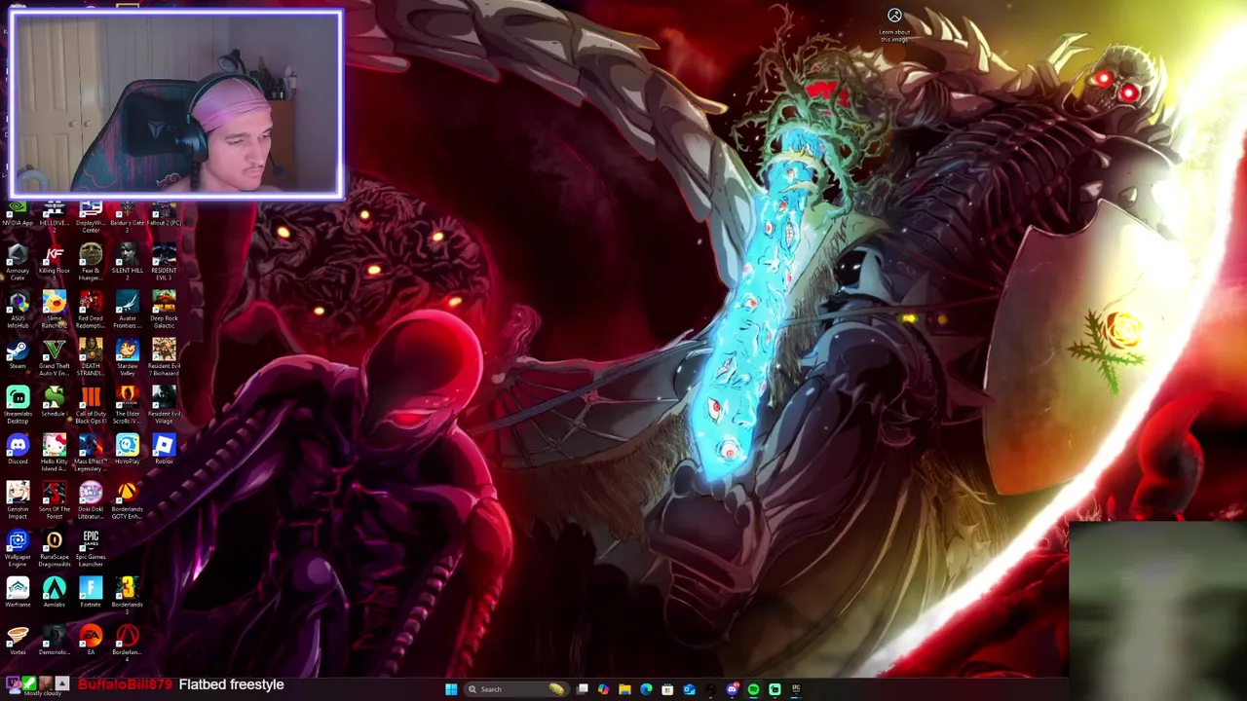The height and width of the screenshot is (701, 1247).
Task: Open Copilot from the taskbar
Action: pos(604,689)
